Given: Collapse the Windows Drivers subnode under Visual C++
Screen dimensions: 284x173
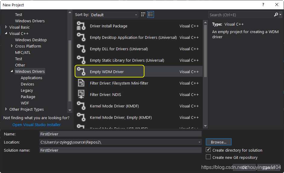Looking at the screenshot, I should [x=12, y=71].
